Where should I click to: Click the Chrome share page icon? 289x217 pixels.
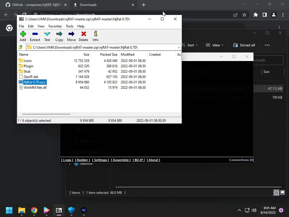pos(235,15)
